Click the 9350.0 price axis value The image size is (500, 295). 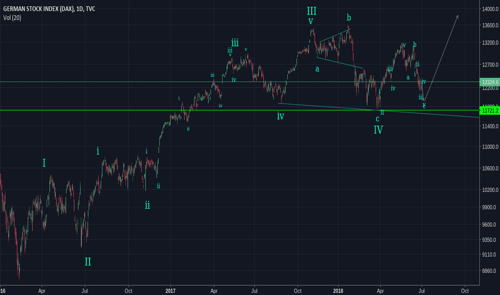[x=490, y=240]
